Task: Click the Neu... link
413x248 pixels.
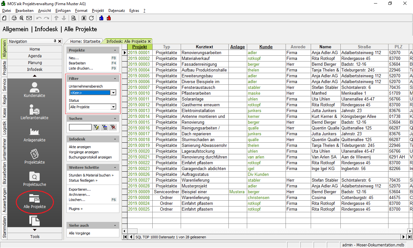Action: click(74, 58)
